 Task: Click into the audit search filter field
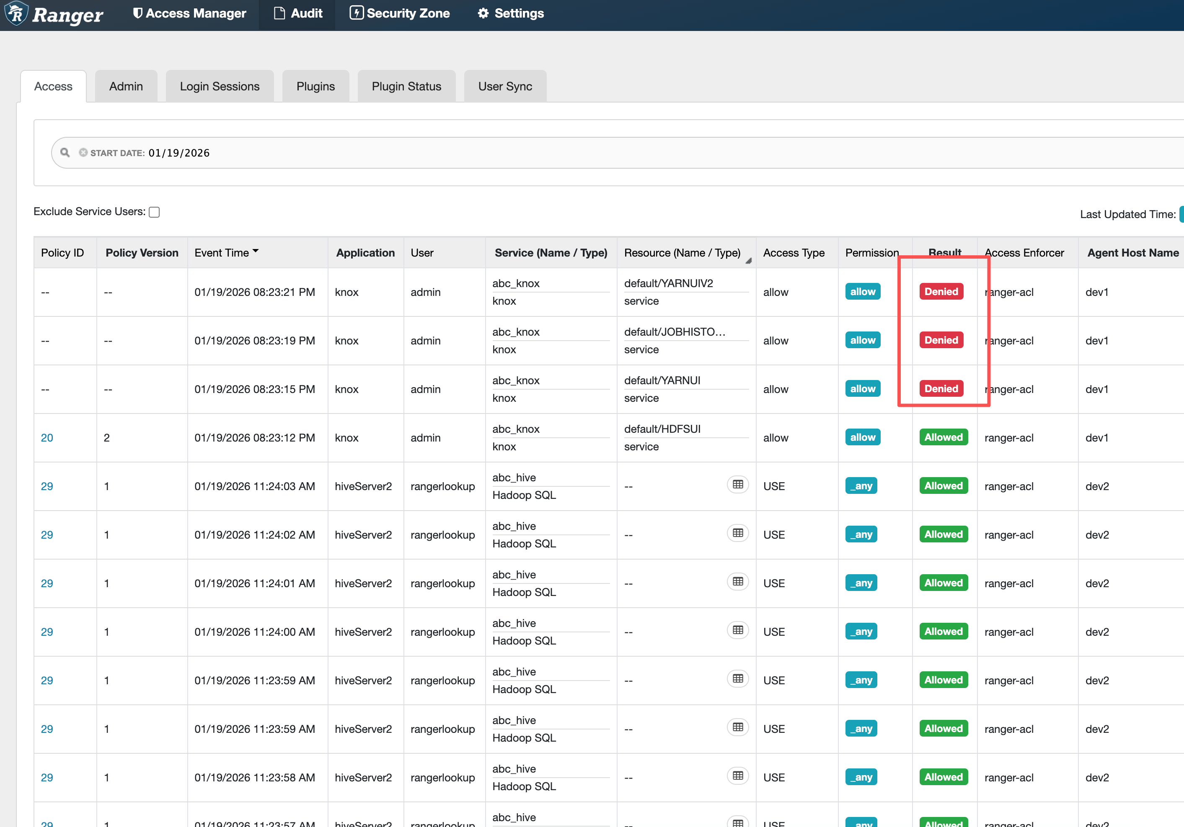click(x=619, y=152)
